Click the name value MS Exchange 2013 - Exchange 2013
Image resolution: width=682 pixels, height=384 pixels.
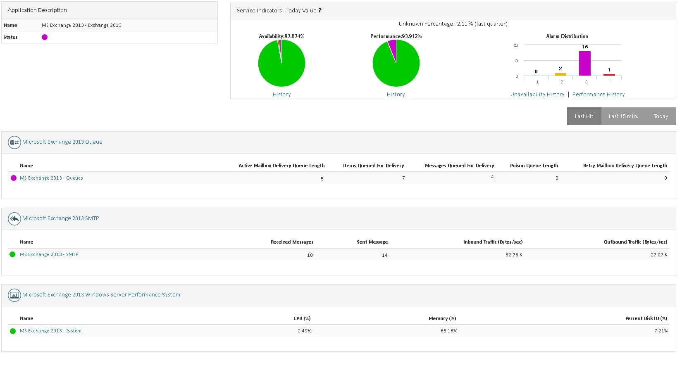pyautogui.click(x=81, y=25)
